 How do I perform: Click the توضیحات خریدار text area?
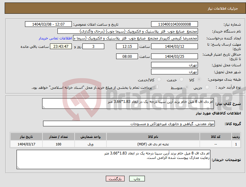coord(113,159)
